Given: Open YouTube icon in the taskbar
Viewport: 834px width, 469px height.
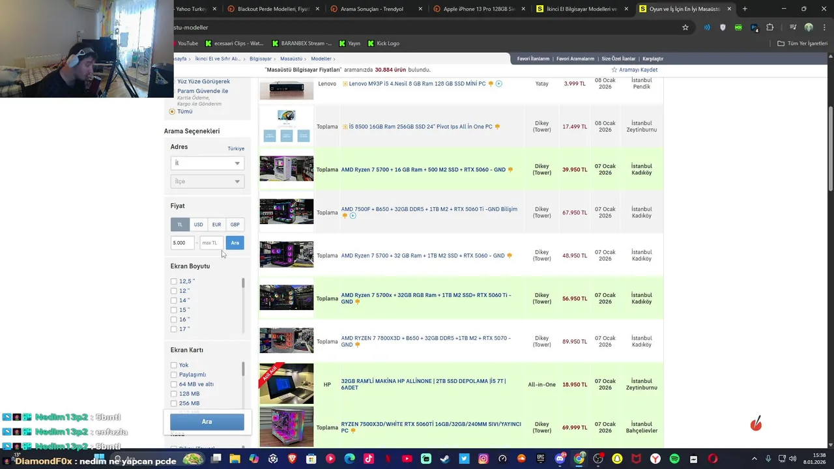Looking at the screenshot, I should click(407, 459).
